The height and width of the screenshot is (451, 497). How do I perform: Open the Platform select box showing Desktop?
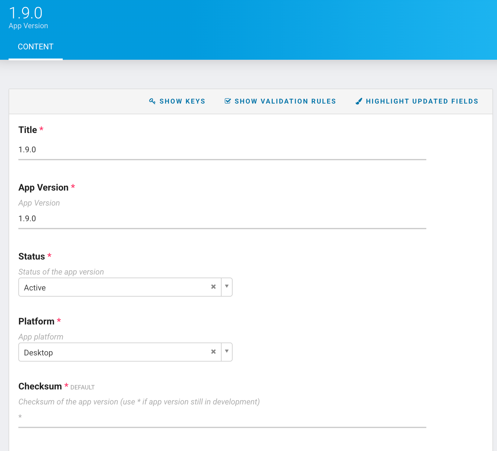click(113, 352)
